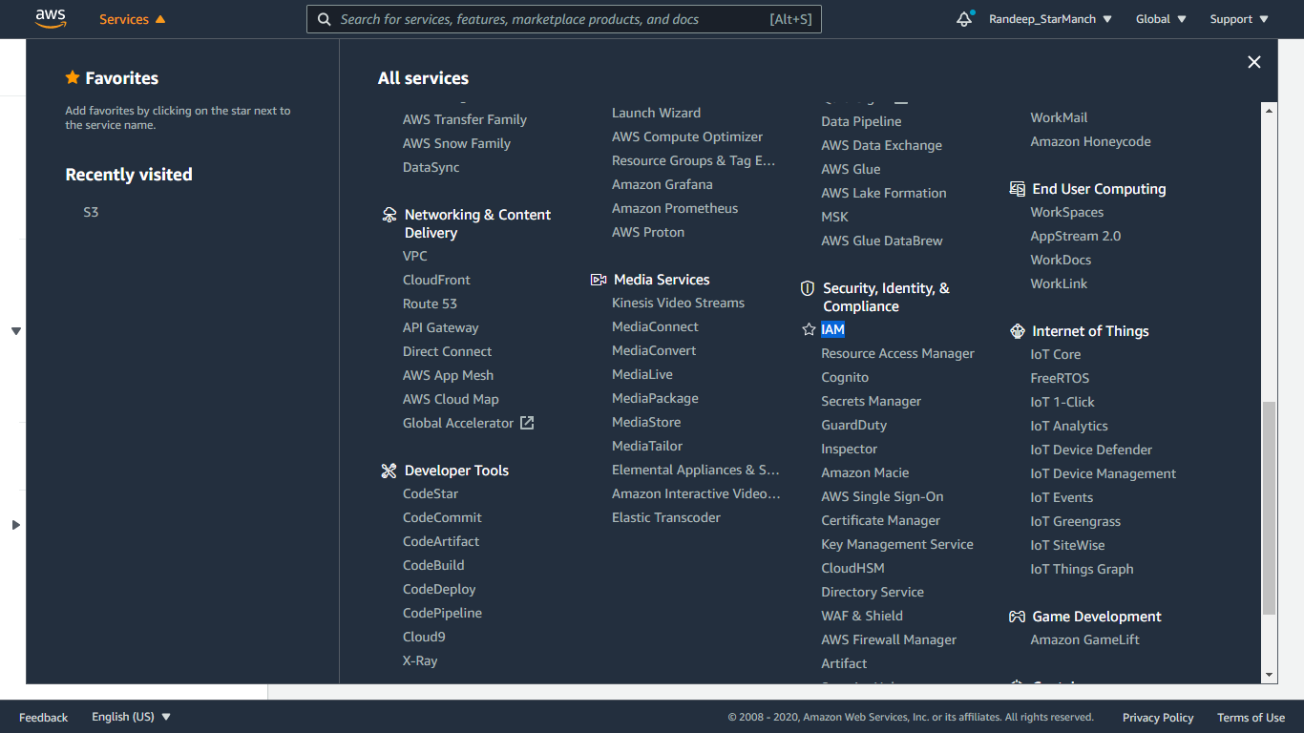Open the notifications bell
The width and height of the screenshot is (1304, 733).
click(964, 18)
